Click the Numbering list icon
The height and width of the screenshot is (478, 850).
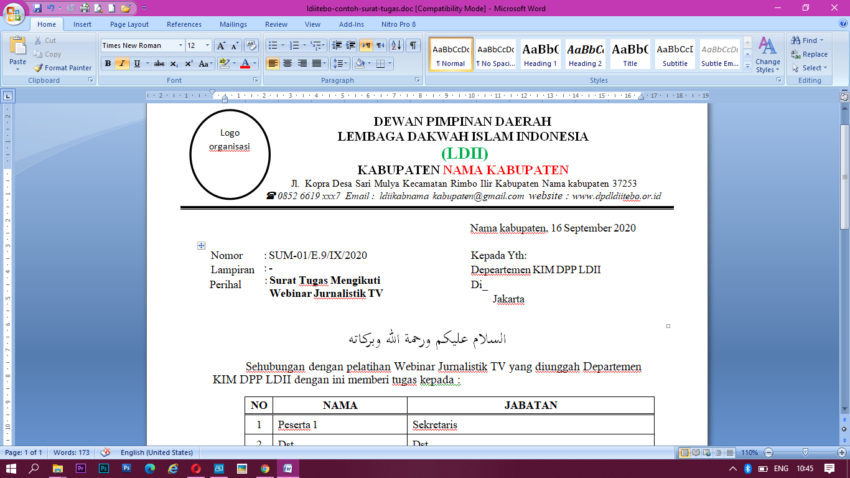pos(295,45)
